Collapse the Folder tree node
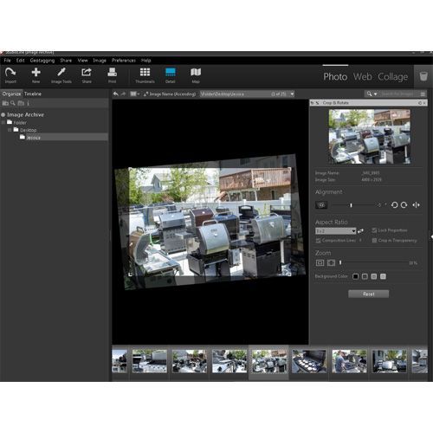Image resolution: width=433 pixels, height=433 pixels. (3, 122)
